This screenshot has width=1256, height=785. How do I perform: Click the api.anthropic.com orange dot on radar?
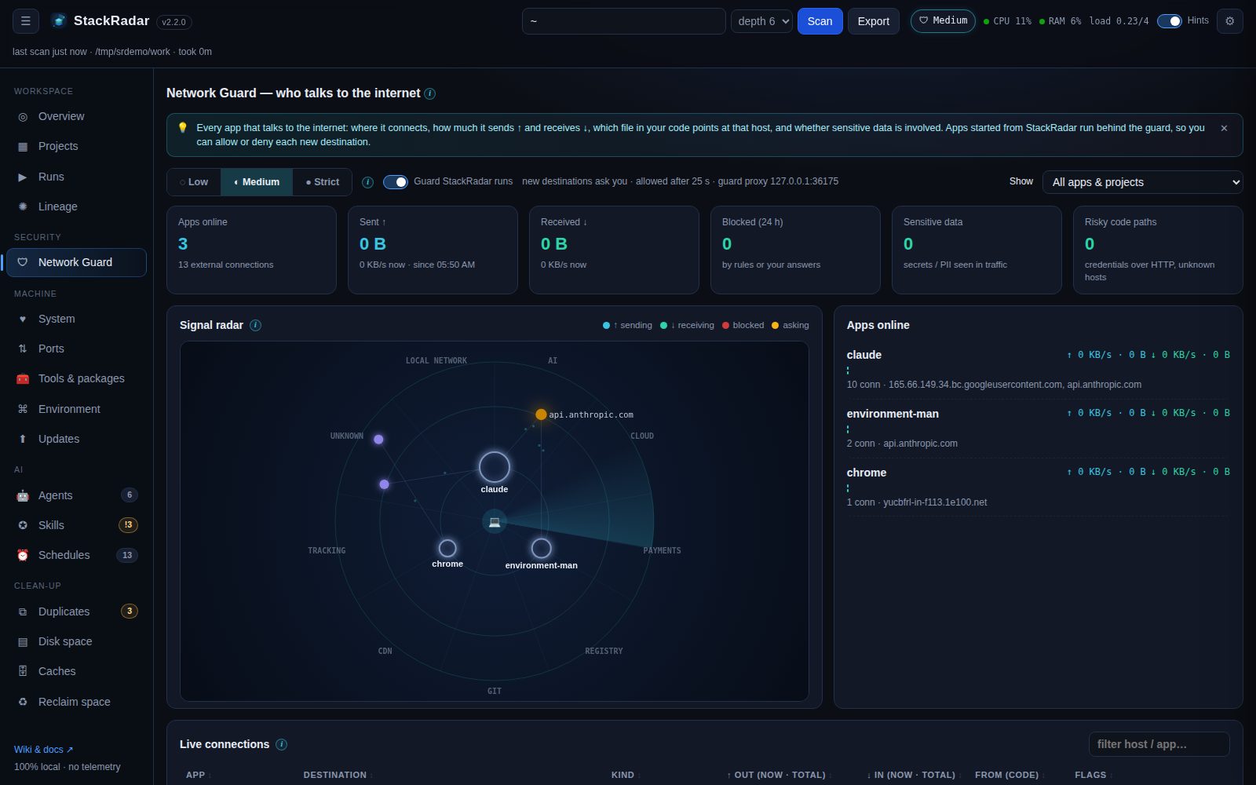point(541,414)
